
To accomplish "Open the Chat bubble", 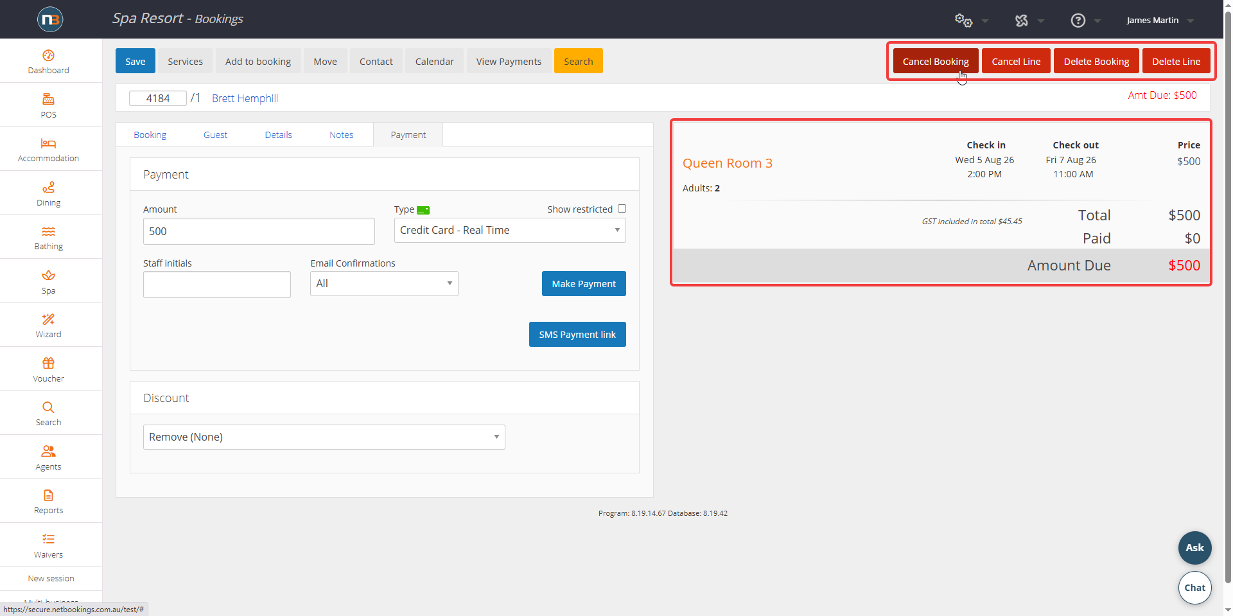I will click(1194, 588).
